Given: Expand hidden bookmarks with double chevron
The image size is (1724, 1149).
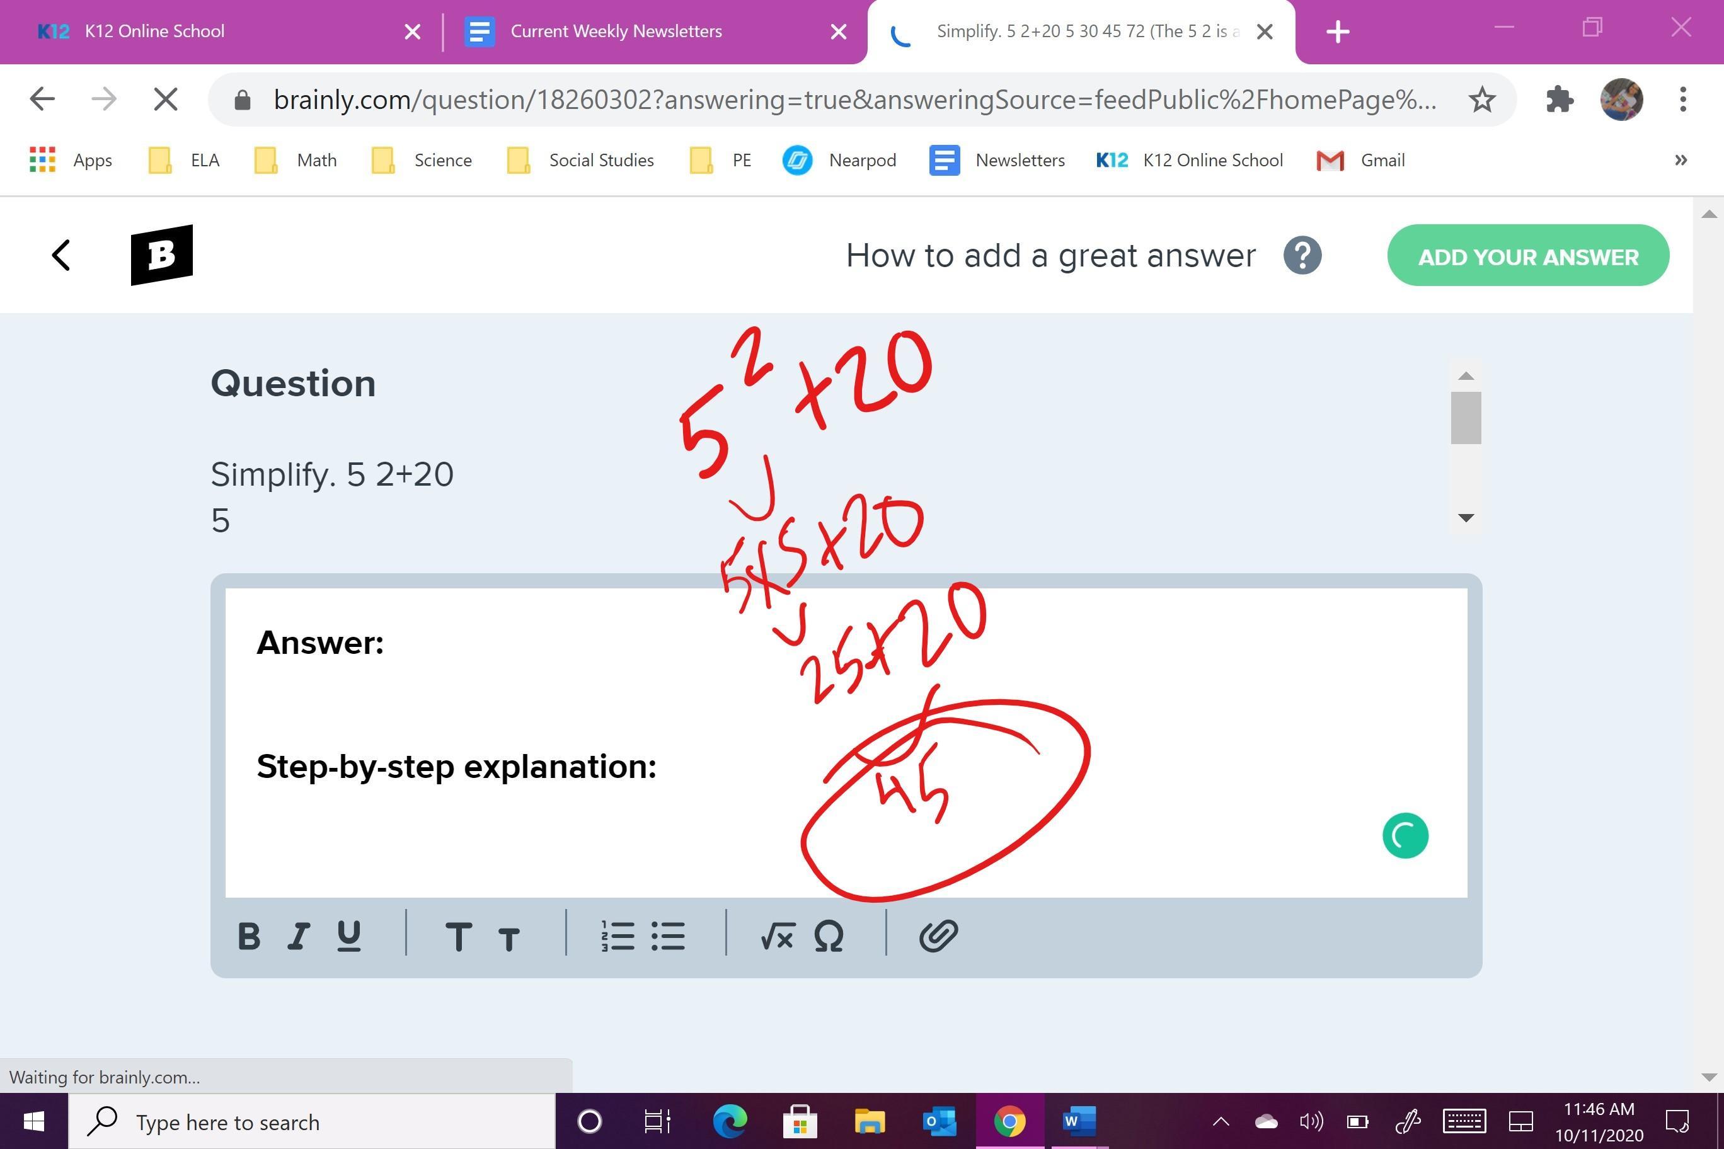Looking at the screenshot, I should tap(1681, 160).
